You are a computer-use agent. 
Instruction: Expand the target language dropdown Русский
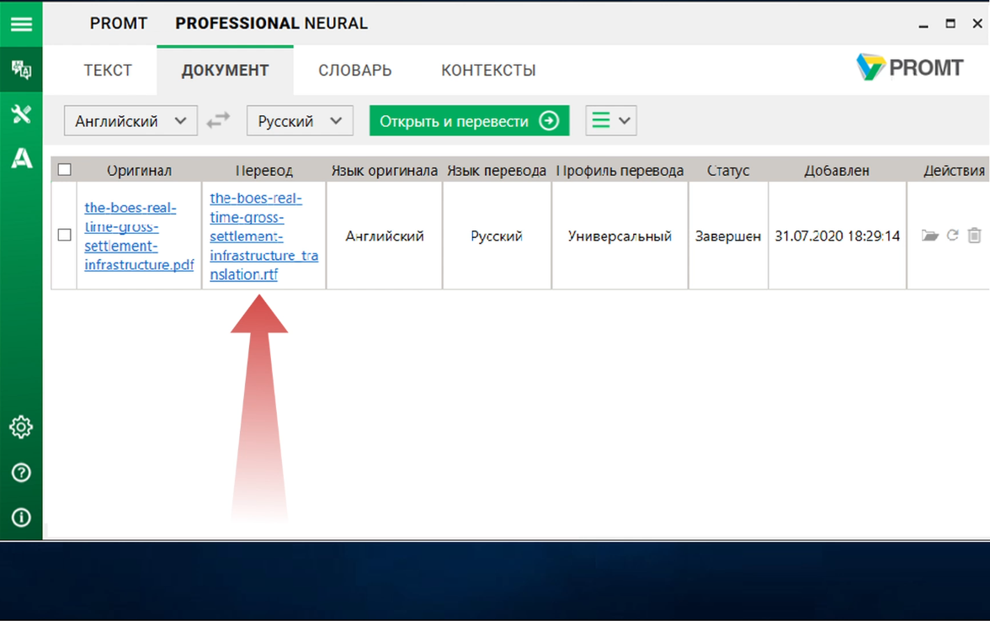pos(300,120)
